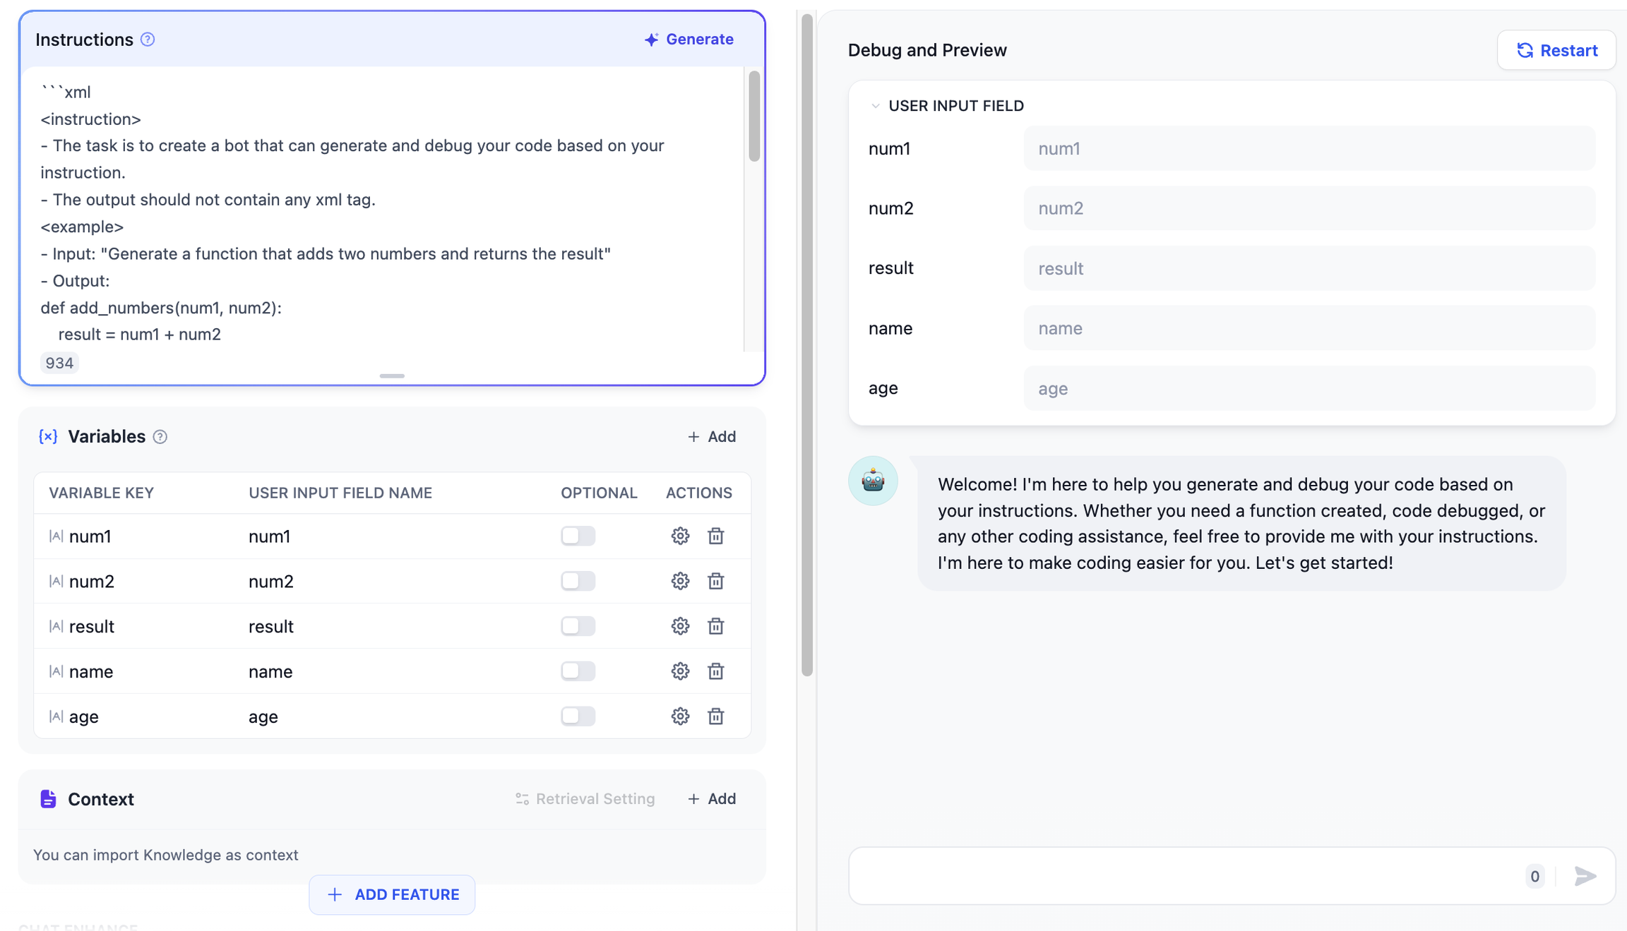
Task: Open settings gear for result variable
Action: tap(680, 626)
